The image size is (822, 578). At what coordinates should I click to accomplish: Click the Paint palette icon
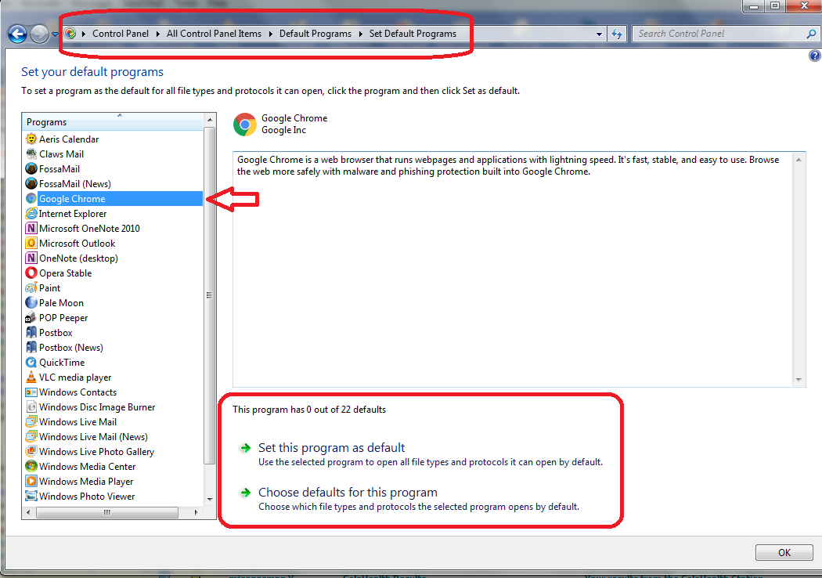point(31,287)
